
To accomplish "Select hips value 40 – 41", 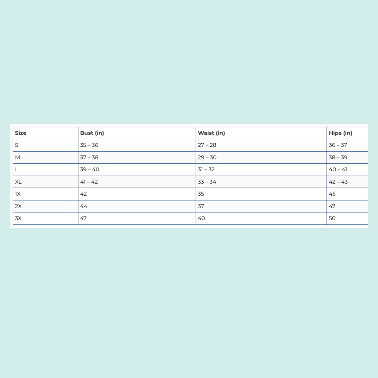I will (x=338, y=170).
